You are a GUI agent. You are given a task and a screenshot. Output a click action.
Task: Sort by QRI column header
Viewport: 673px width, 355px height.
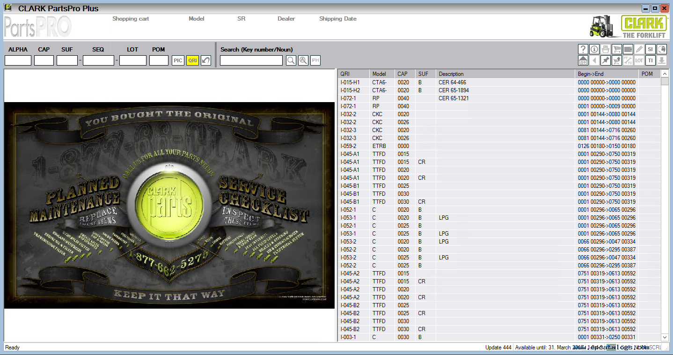pos(353,74)
